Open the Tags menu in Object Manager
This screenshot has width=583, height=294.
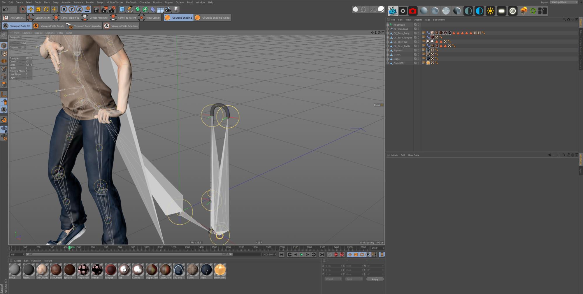(427, 20)
